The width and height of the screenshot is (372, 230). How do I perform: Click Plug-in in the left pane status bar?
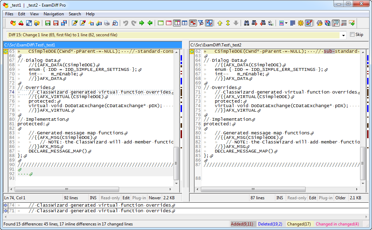pyautogui.click(x=139, y=198)
